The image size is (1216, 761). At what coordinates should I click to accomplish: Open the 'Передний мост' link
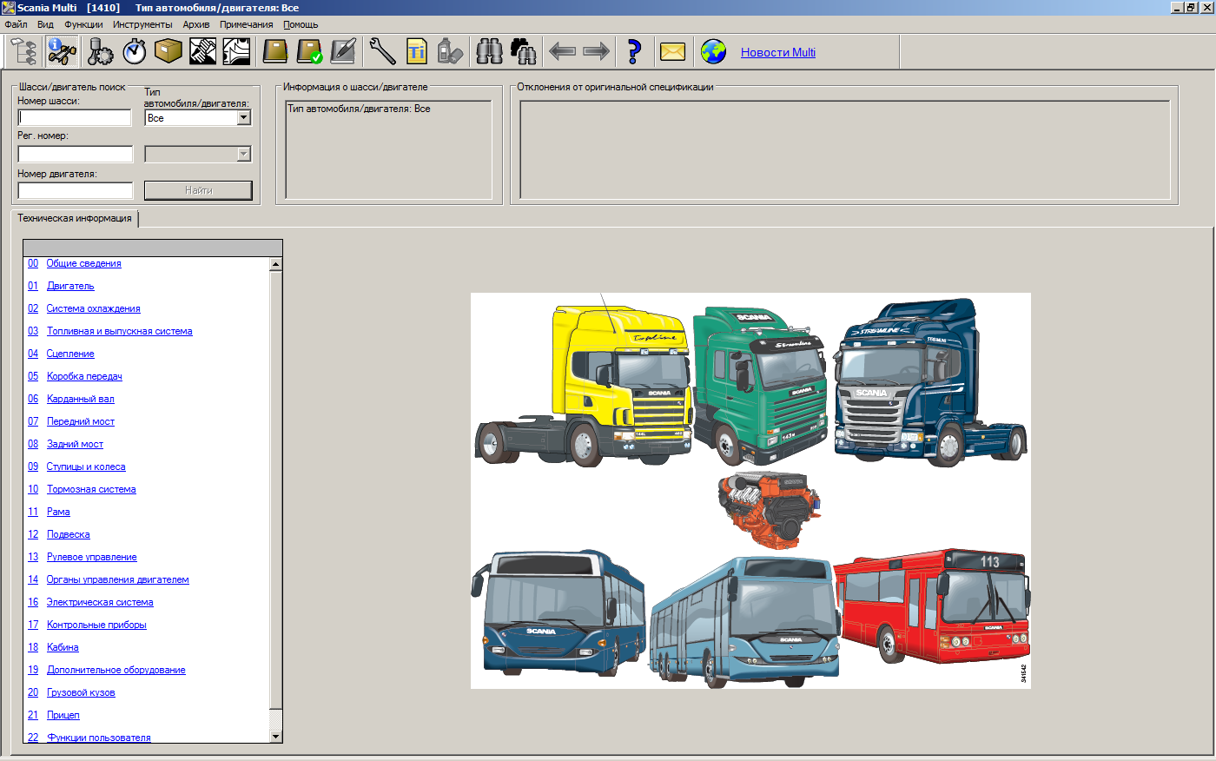coord(81,421)
